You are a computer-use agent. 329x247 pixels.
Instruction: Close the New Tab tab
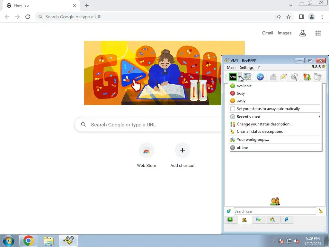75,5
